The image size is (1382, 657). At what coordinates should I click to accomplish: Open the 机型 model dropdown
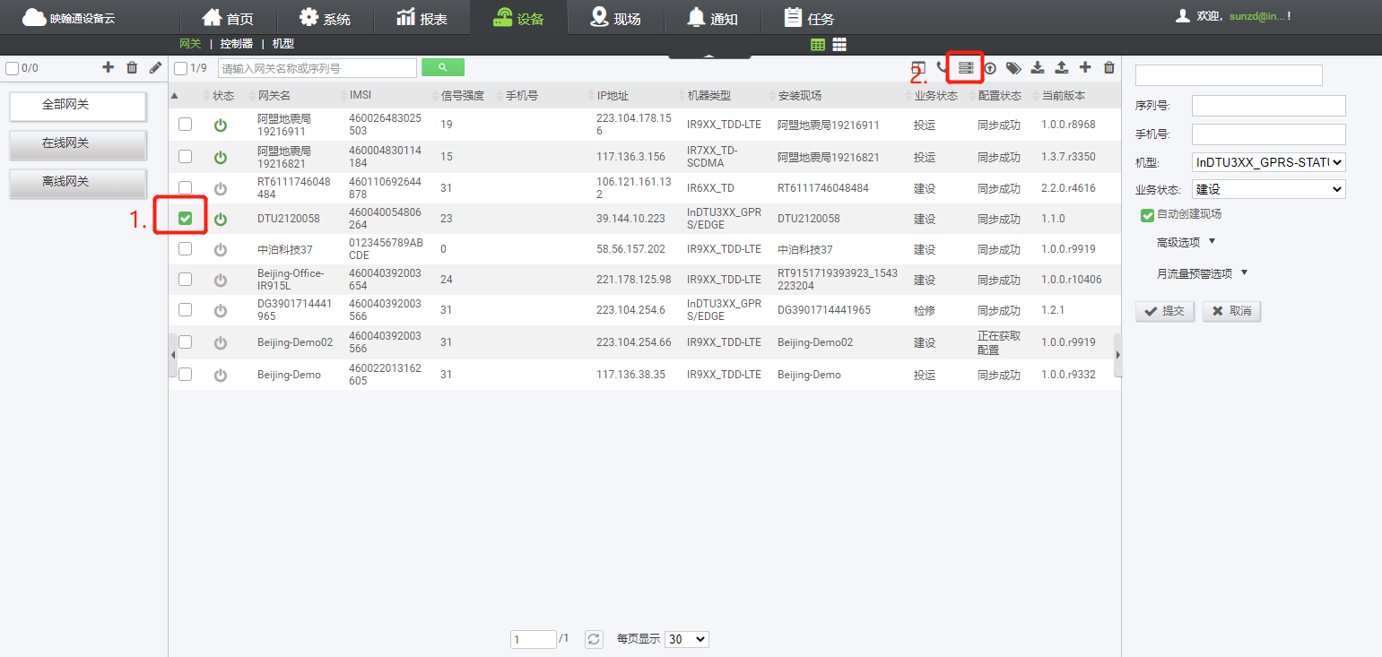coord(1268,162)
